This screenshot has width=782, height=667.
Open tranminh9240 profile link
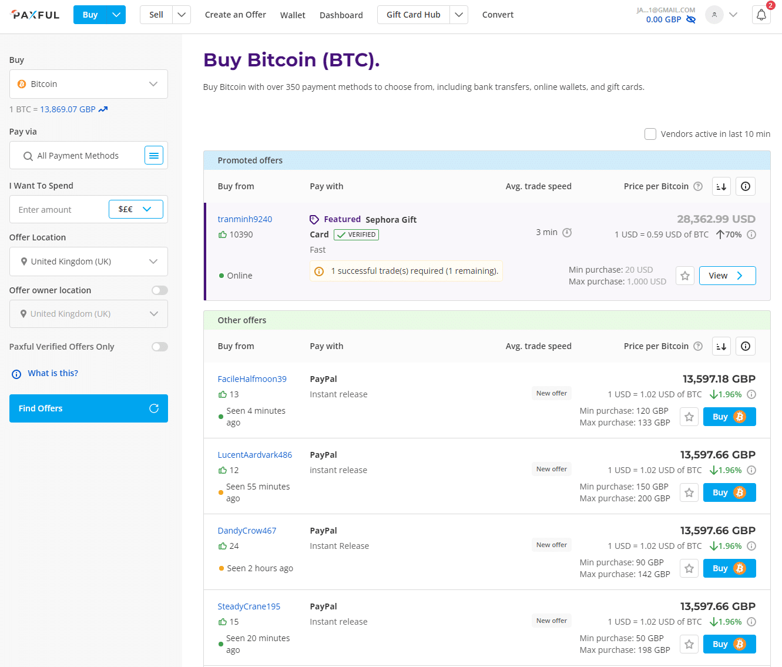coord(245,219)
